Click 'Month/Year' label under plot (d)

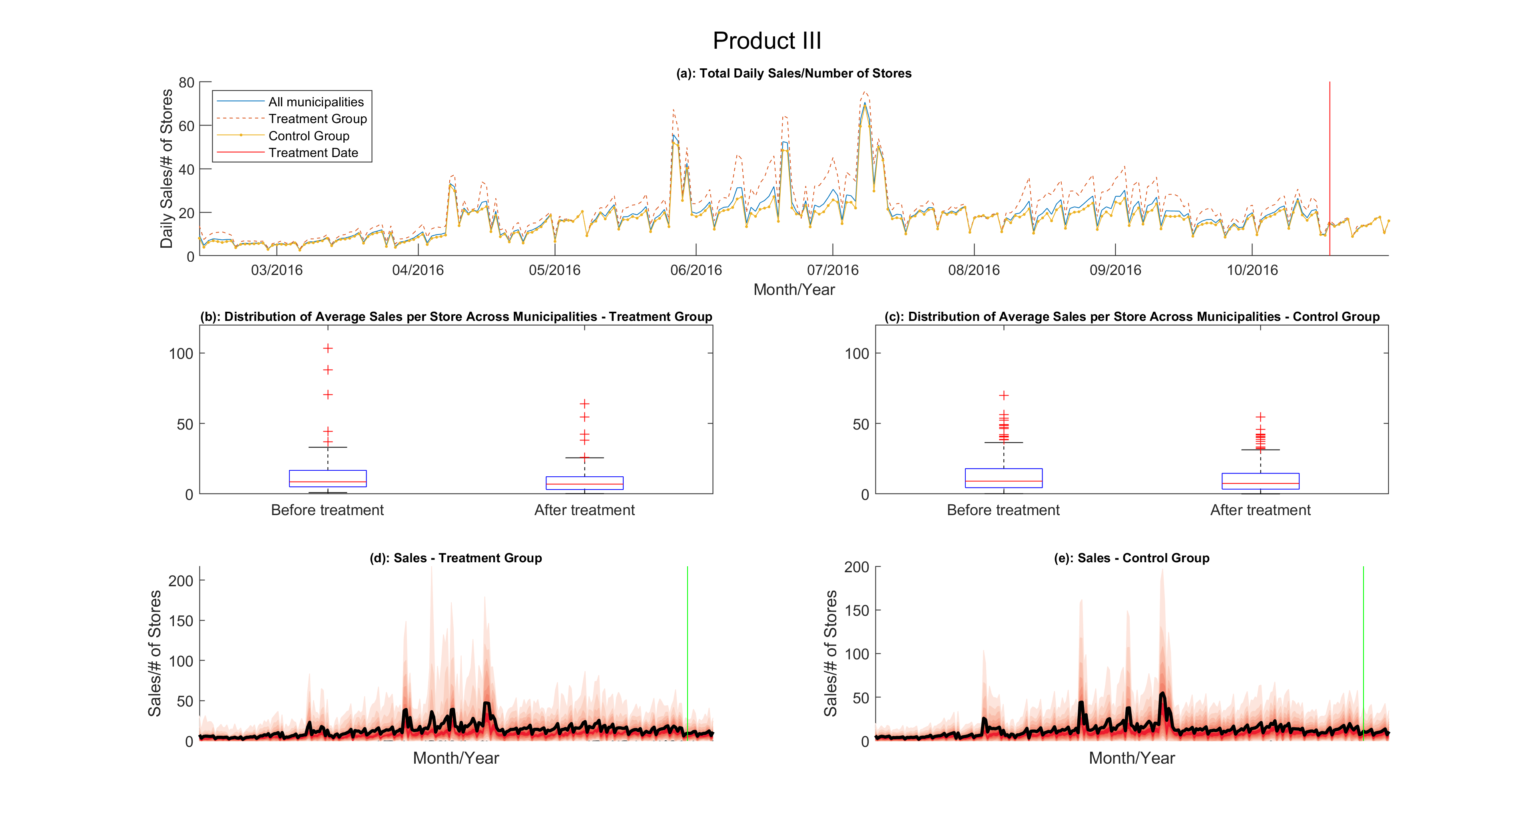point(456,758)
